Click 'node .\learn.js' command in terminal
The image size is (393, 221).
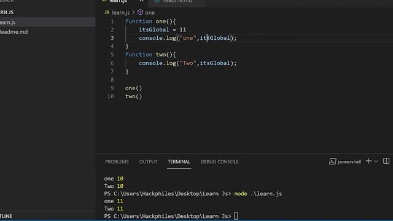258,194
